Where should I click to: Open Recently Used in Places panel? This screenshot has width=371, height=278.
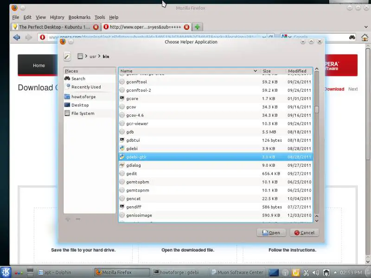(90, 87)
